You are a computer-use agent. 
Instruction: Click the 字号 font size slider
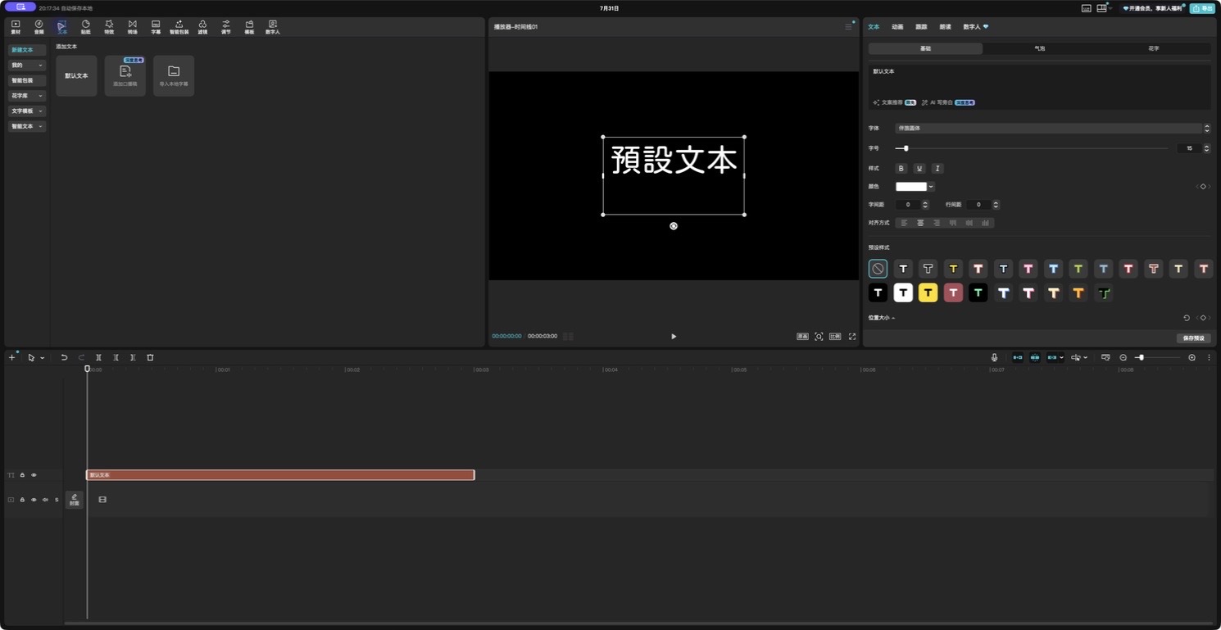click(x=1032, y=148)
